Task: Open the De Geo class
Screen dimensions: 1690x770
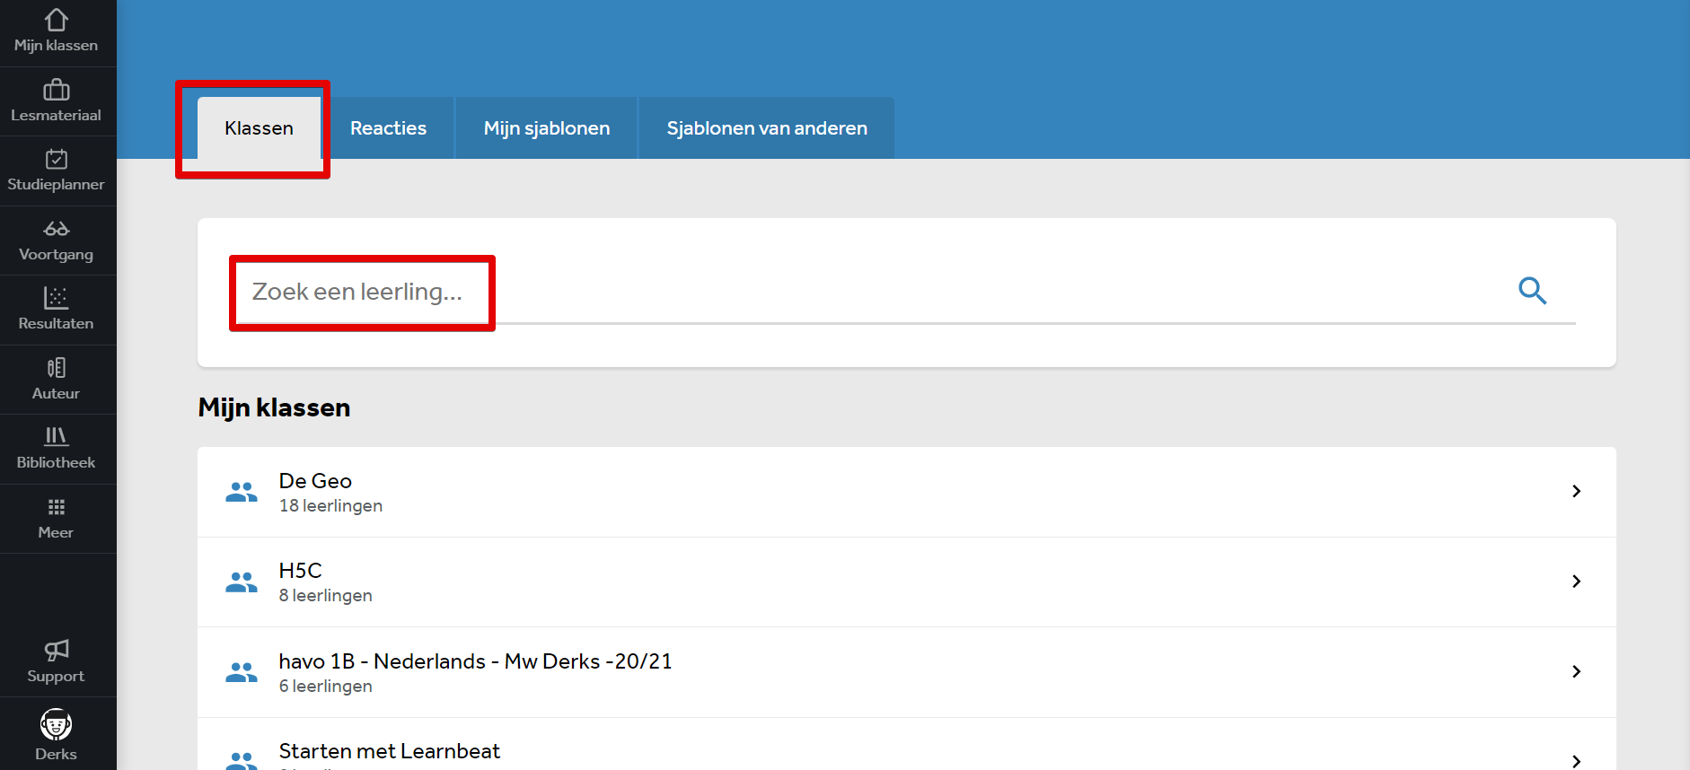Action: pyautogui.click(x=907, y=492)
